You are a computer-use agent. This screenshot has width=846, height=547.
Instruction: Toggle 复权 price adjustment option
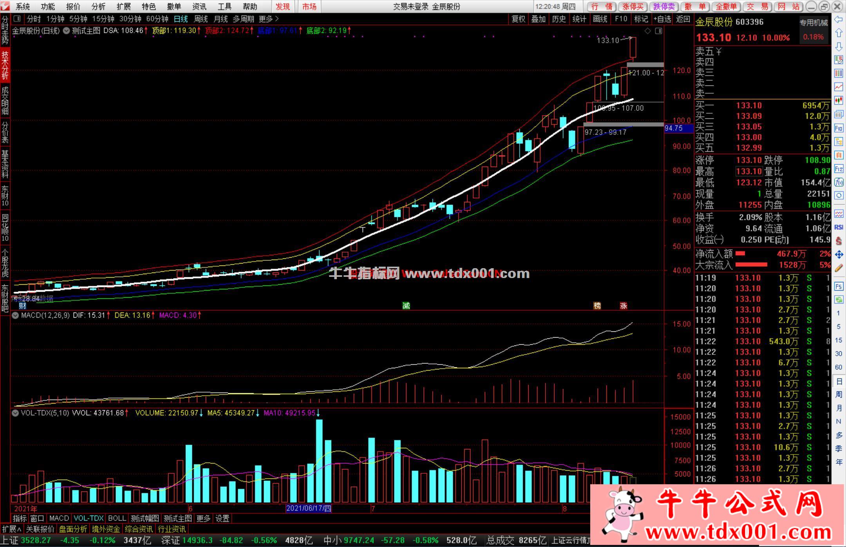click(x=518, y=19)
